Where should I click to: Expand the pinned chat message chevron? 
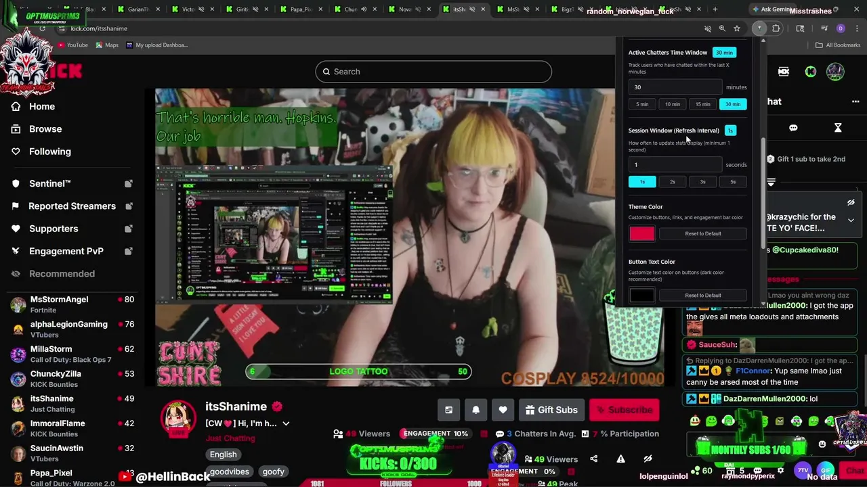tap(851, 221)
